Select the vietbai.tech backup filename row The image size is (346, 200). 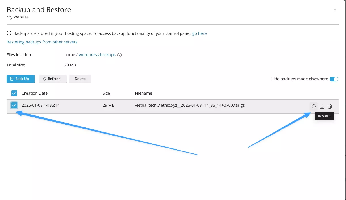pyautogui.click(x=190, y=105)
